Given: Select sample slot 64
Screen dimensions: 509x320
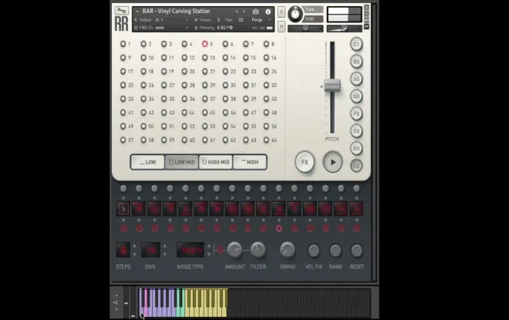Looking at the screenshot, I should pyautogui.click(x=266, y=140).
